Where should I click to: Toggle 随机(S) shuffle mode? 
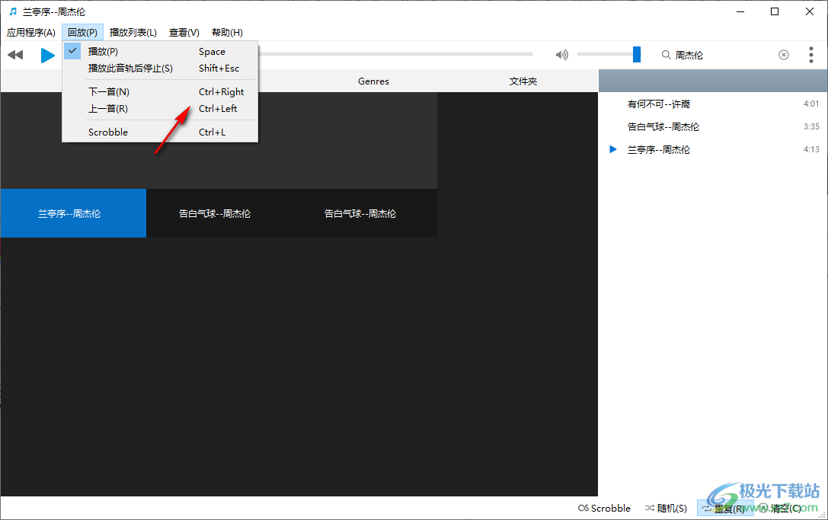[x=666, y=509]
